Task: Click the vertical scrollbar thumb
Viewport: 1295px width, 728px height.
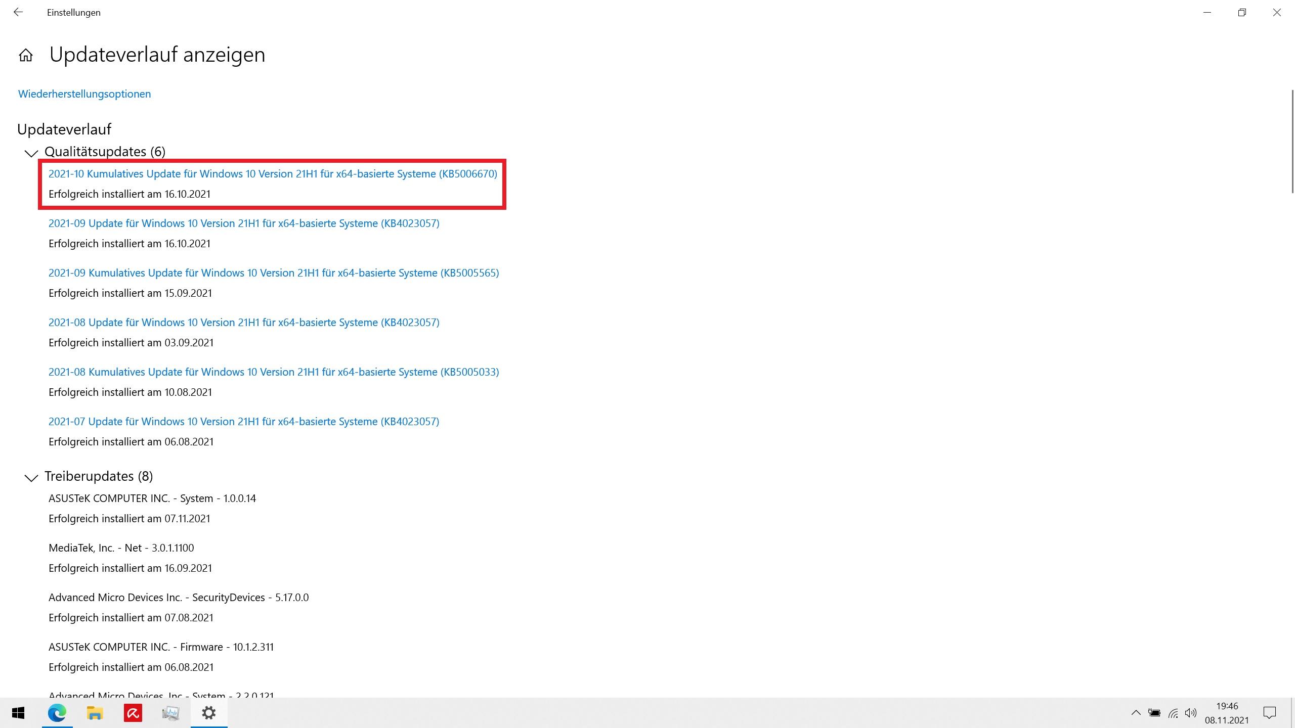Action: 1292,142
